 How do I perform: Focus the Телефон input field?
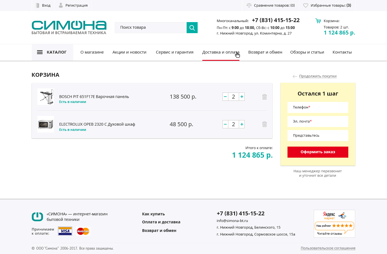coord(318,107)
